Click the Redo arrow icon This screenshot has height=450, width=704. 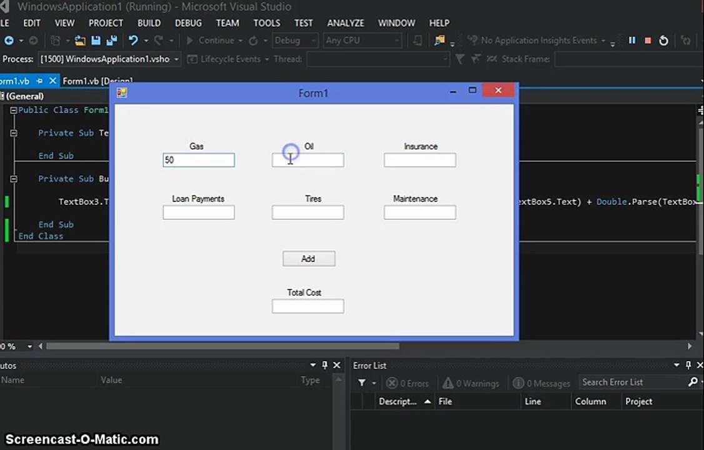tap(158, 41)
